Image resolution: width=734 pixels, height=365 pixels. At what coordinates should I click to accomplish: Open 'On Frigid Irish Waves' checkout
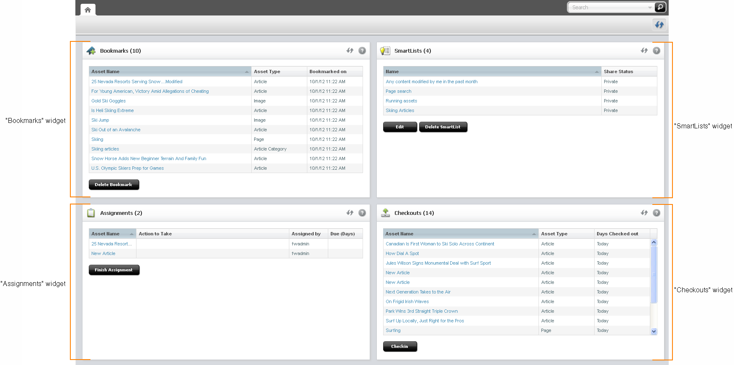tap(407, 301)
